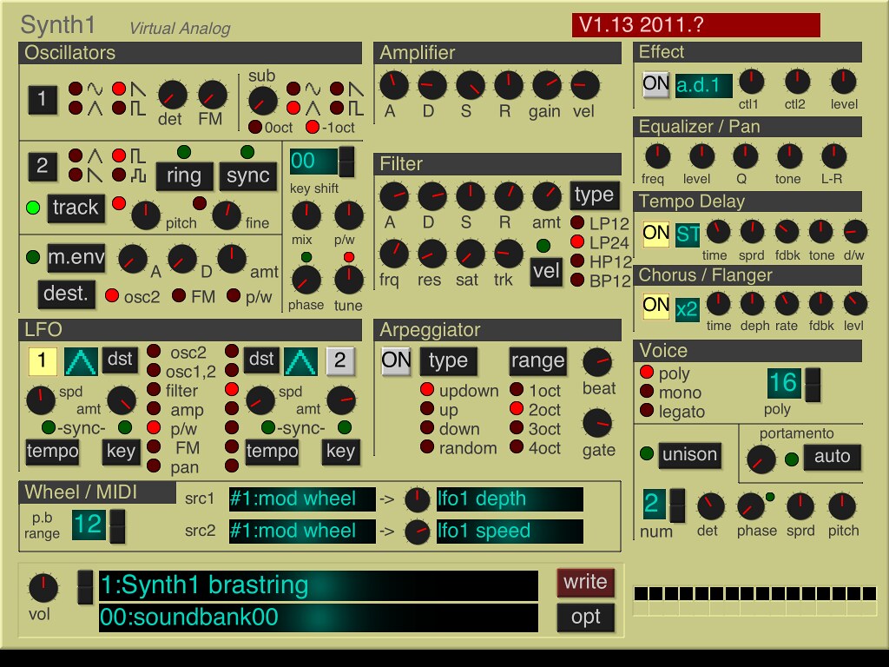
Task: Click the LFO 2 selector button
Action: [340, 360]
